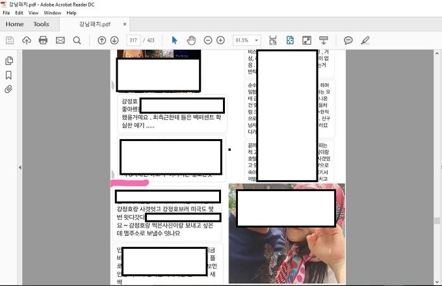Activate the Hand pan tool
Image resolution: width=442 pixels, height=286 pixels.
191,40
